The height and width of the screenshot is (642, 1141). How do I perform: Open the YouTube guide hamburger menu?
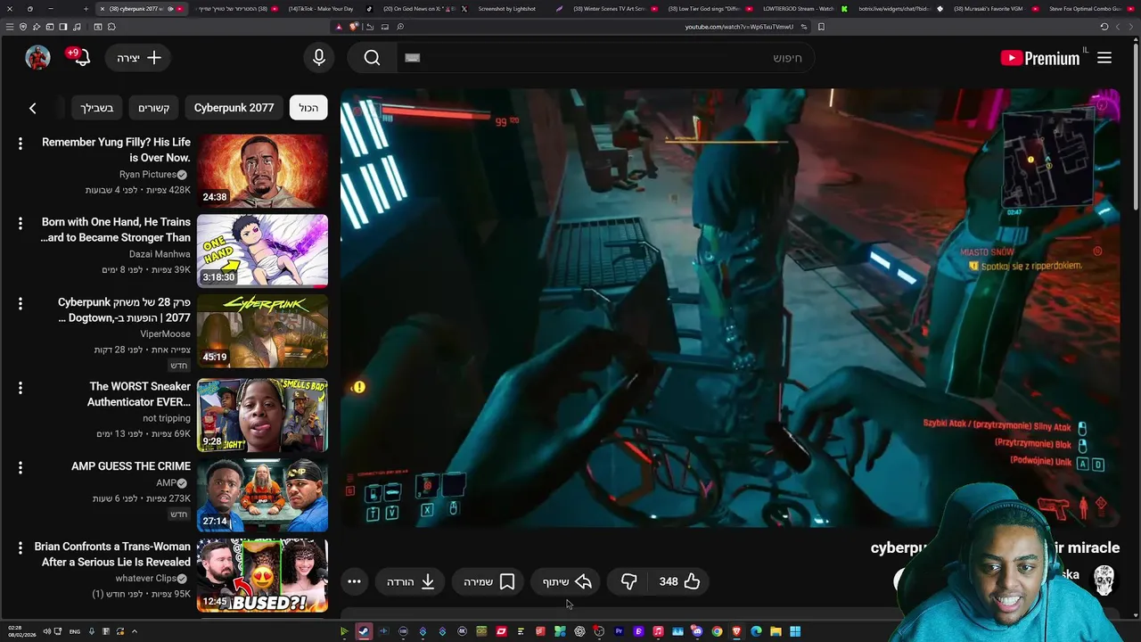click(1104, 58)
